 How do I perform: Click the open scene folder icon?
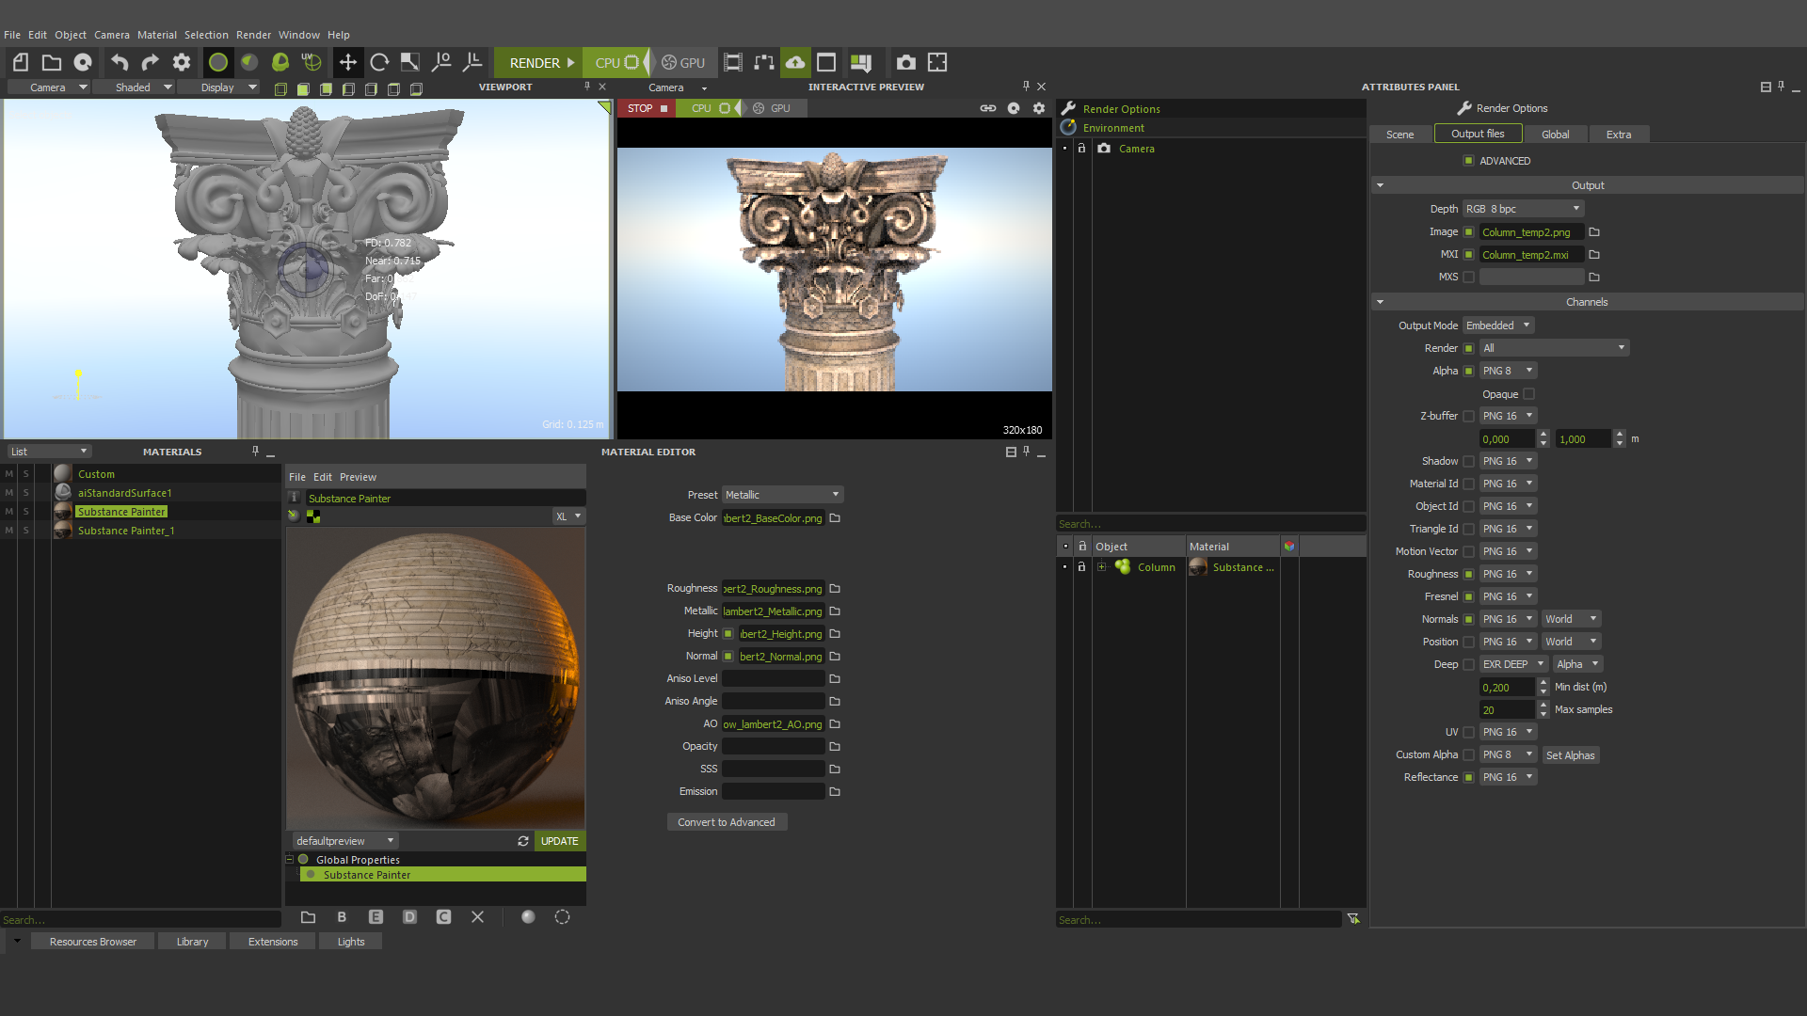52,63
